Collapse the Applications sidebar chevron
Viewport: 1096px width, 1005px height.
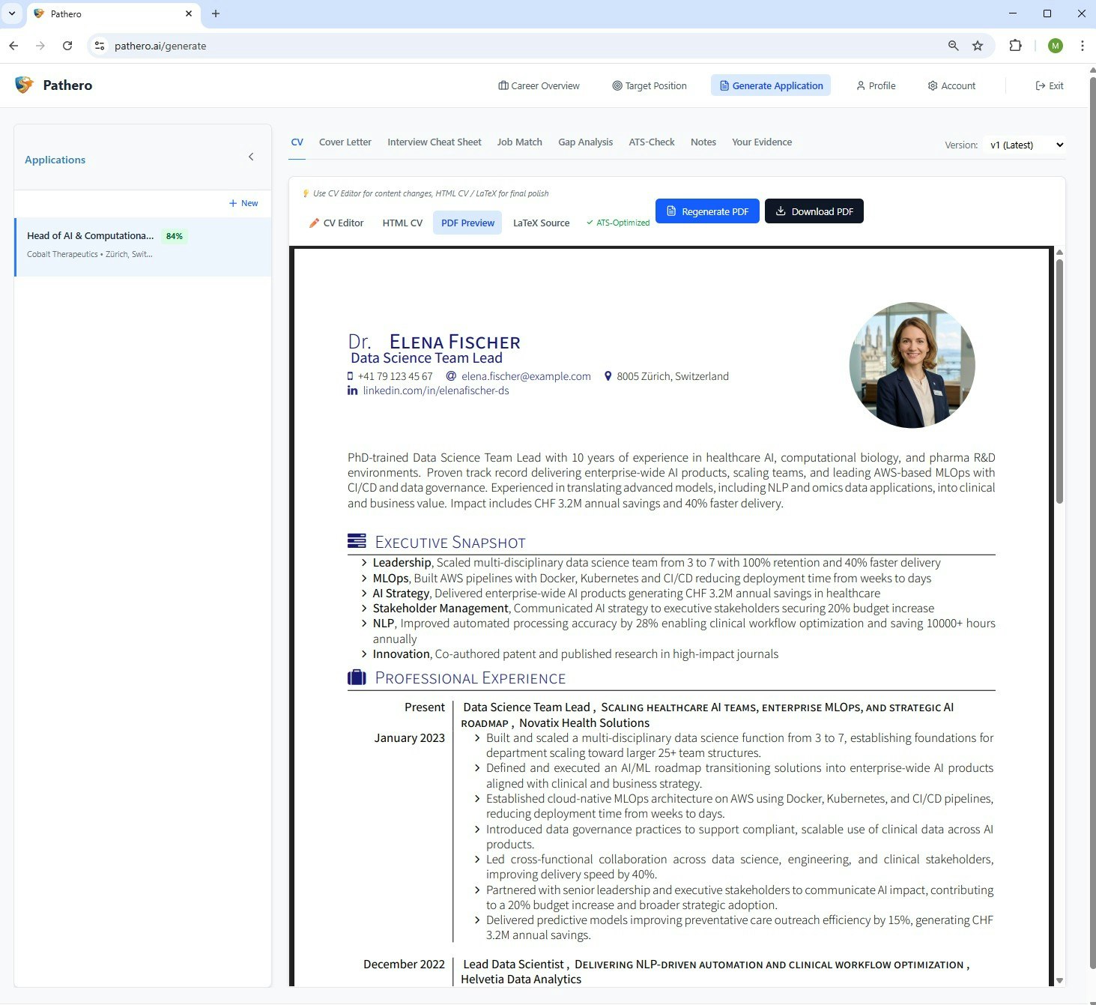tap(251, 157)
